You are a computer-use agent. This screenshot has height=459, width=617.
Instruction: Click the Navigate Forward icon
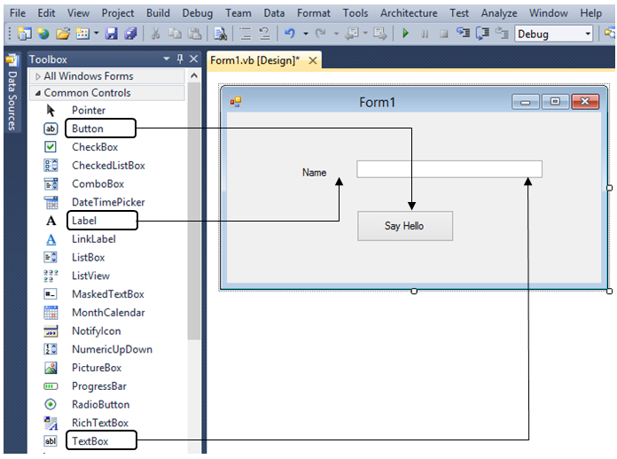pos(379,34)
